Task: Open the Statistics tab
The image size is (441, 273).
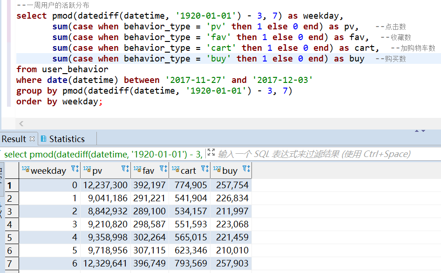Action: pos(67,139)
